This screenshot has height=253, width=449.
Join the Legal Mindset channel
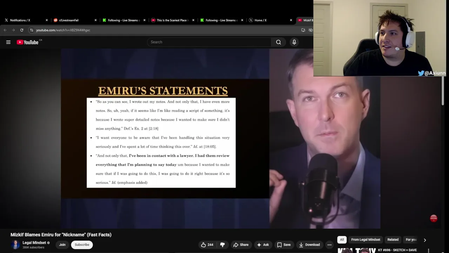point(62,245)
